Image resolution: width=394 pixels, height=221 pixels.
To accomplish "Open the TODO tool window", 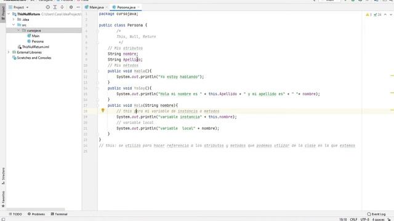I will (15, 214).
